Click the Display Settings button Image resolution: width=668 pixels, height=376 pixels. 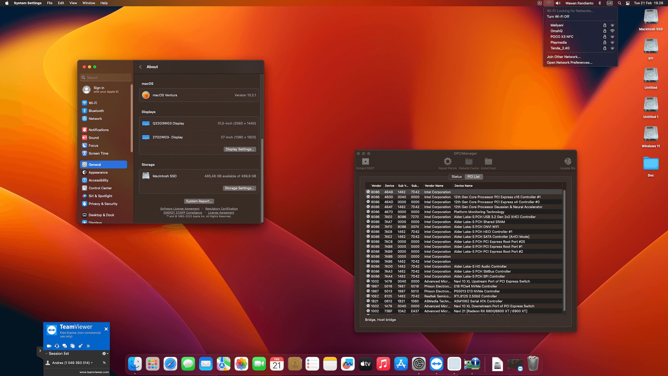pos(240,149)
